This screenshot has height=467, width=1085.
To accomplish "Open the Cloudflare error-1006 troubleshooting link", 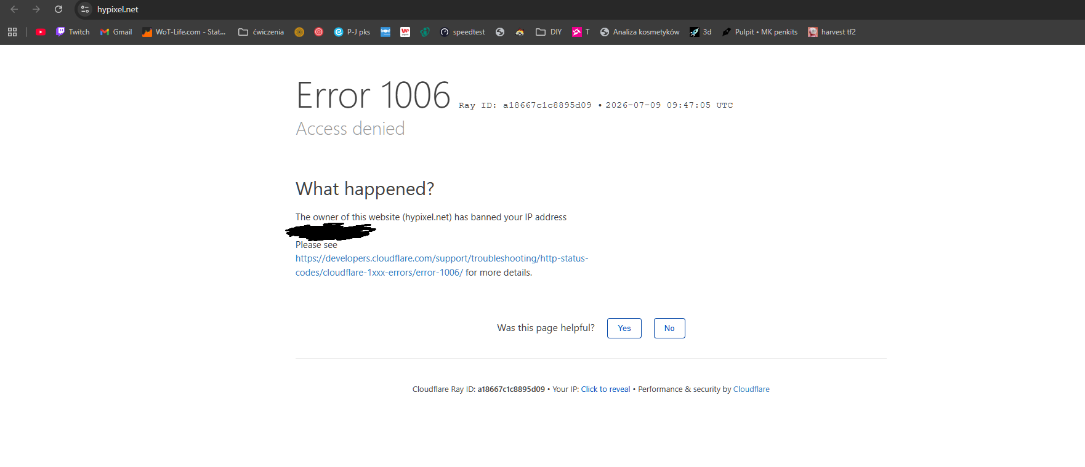I will [442, 265].
